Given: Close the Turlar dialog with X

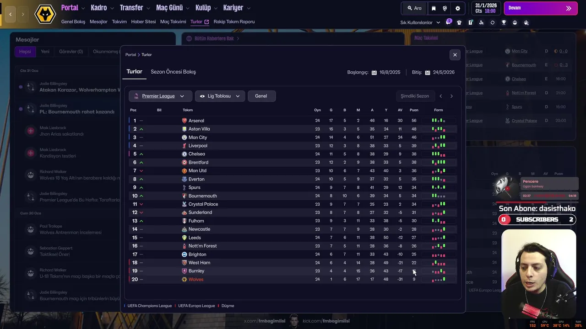Looking at the screenshot, I should [x=455, y=55].
